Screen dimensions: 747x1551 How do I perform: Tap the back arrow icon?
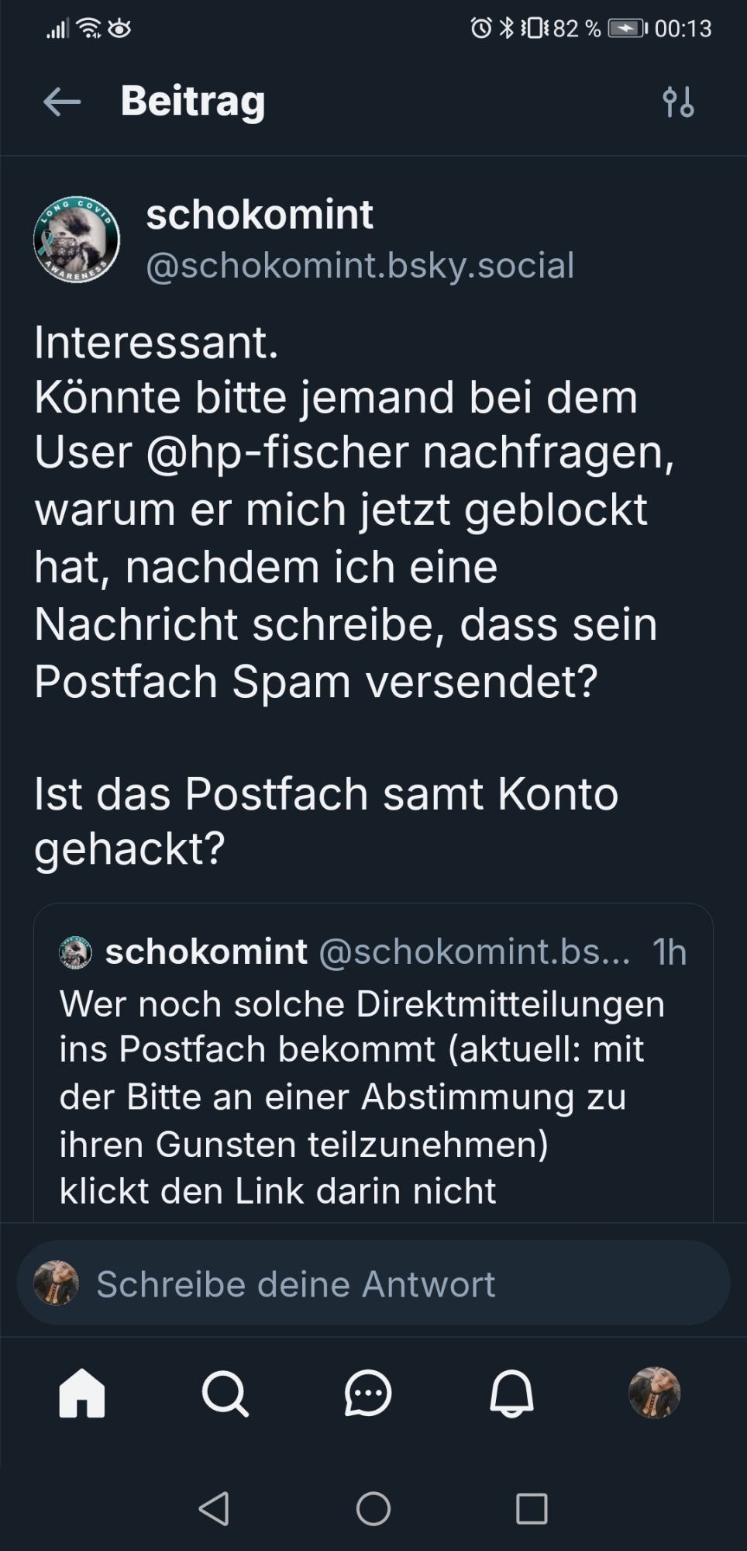point(62,102)
